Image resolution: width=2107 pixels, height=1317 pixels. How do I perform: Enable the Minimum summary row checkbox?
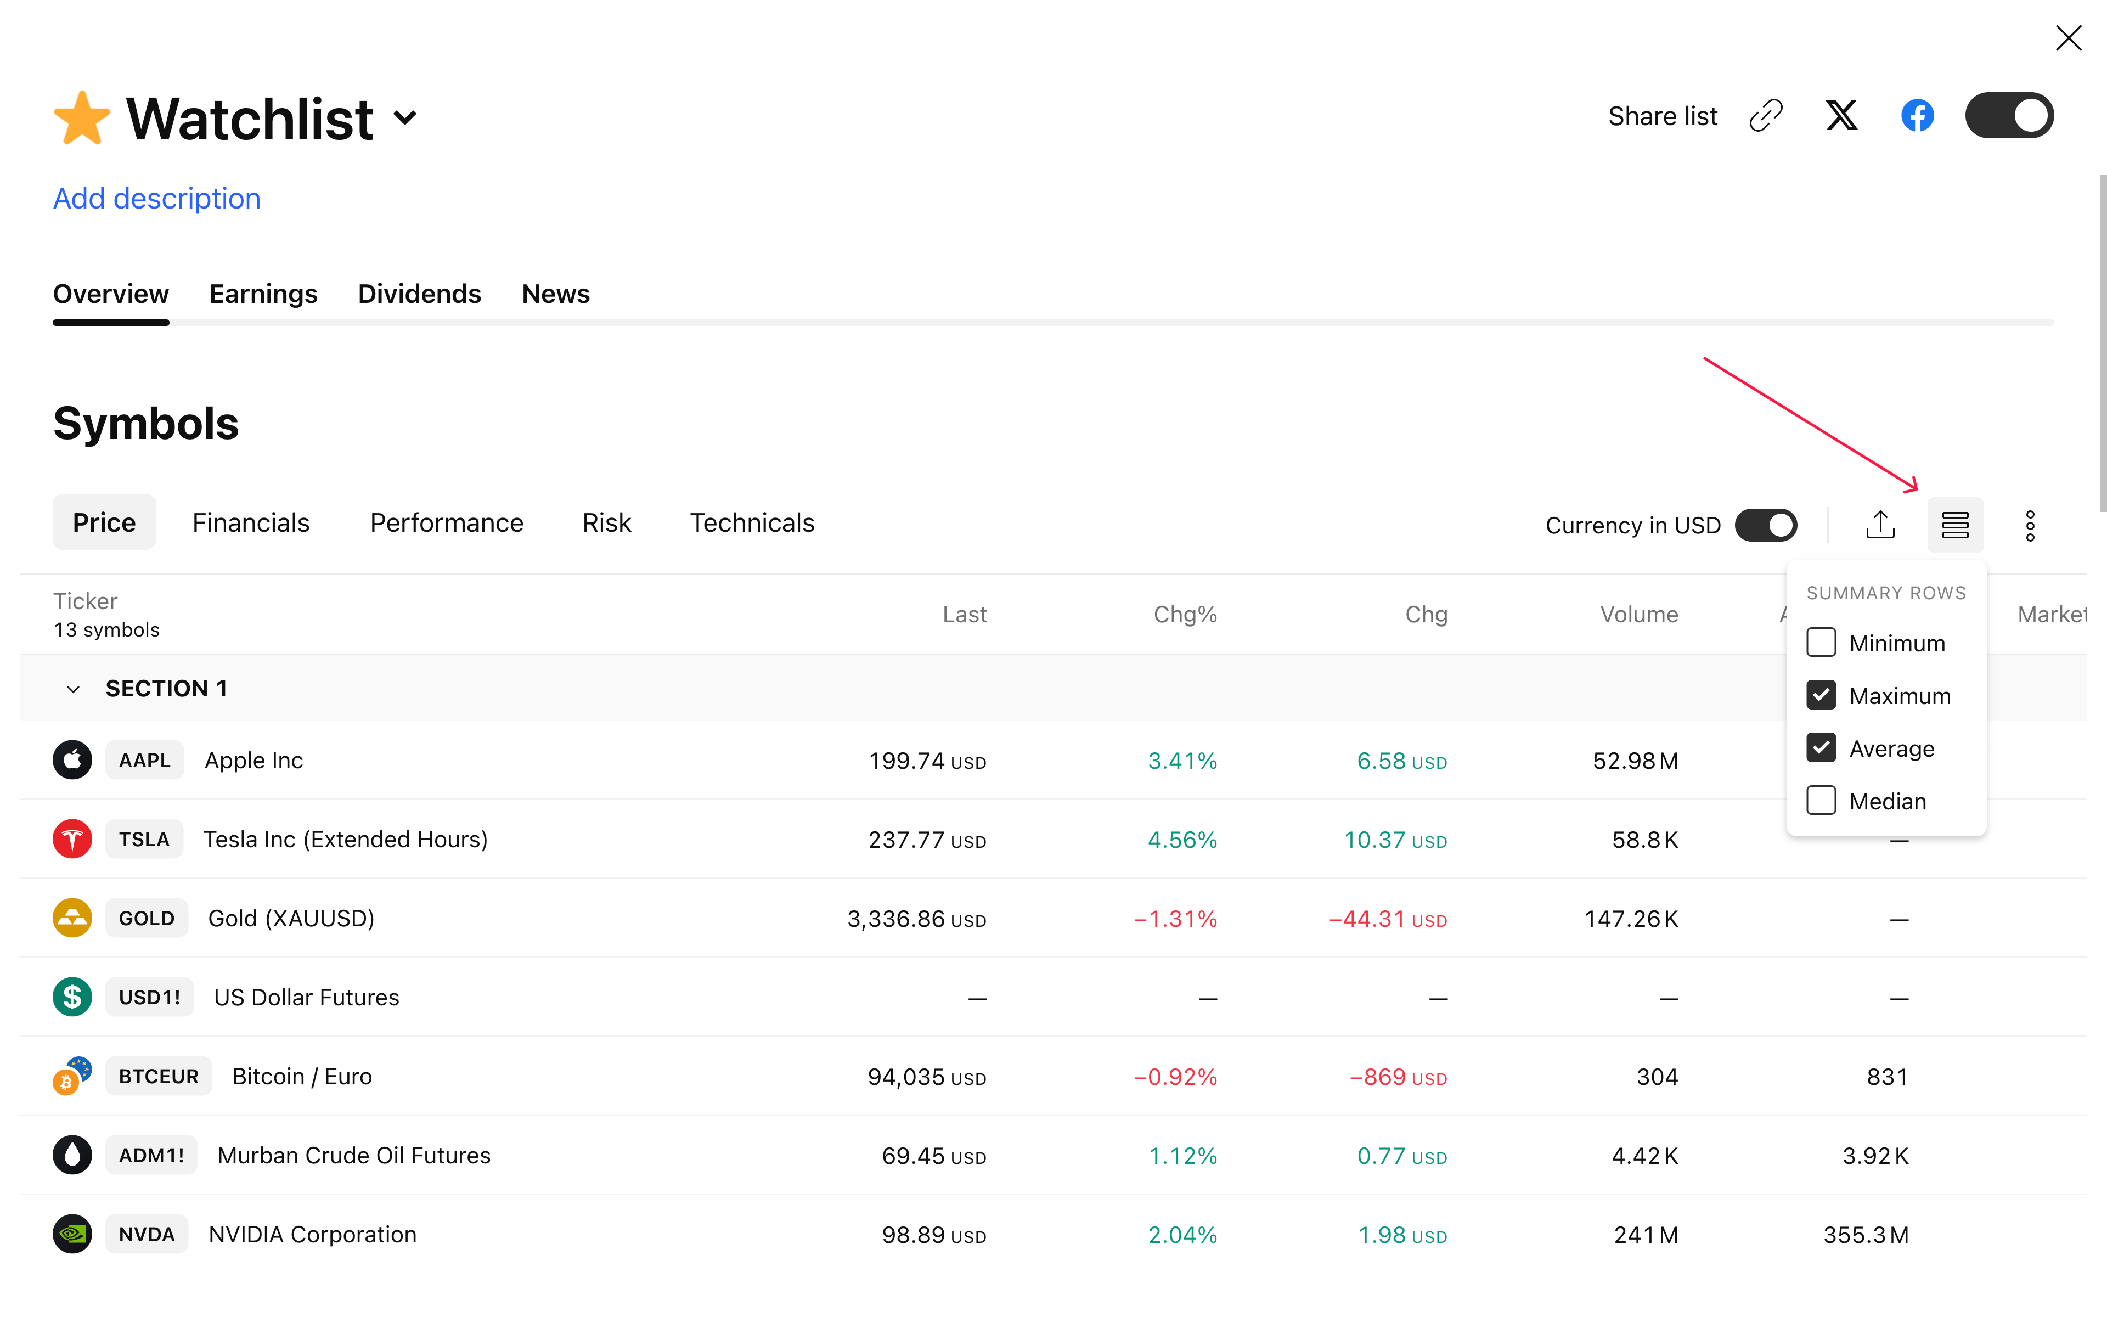(1821, 643)
